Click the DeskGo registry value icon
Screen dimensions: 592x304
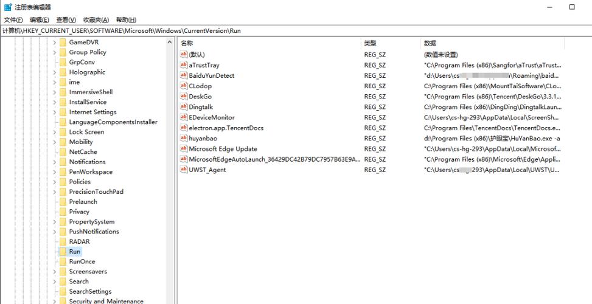pyautogui.click(x=184, y=96)
